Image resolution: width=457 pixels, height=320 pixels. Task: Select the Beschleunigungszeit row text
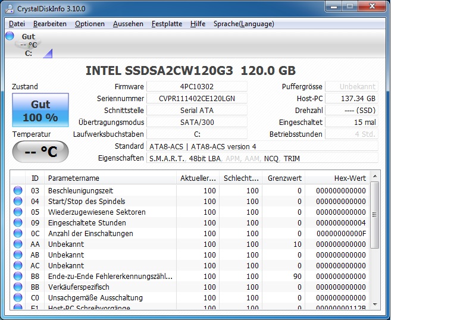pyautogui.click(x=80, y=190)
